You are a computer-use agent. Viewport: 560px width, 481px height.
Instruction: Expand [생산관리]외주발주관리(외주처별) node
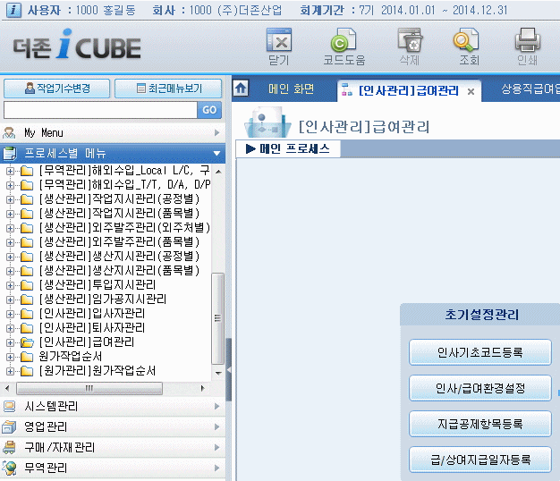click(10, 228)
